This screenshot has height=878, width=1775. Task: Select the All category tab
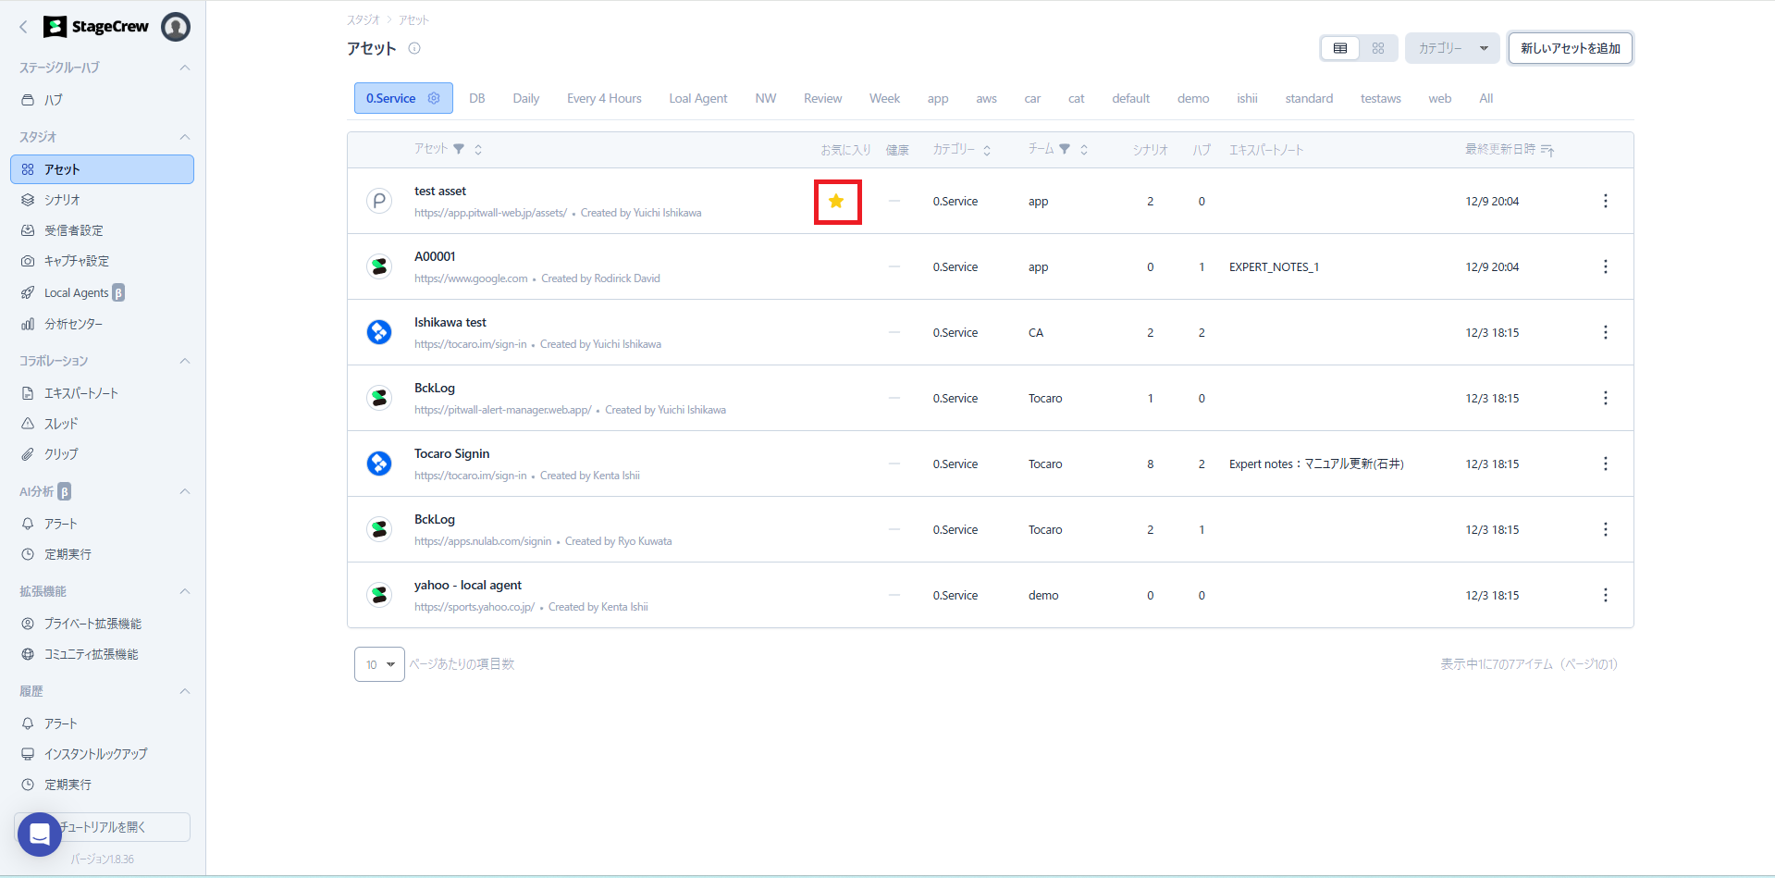click(1485, 98)
